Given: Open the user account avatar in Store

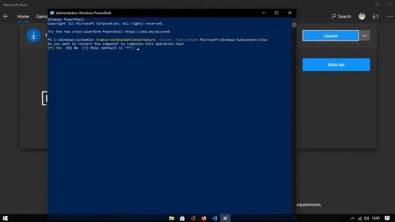Looking at the screenshot, I should pyautogui.click(x=362, y=17).
